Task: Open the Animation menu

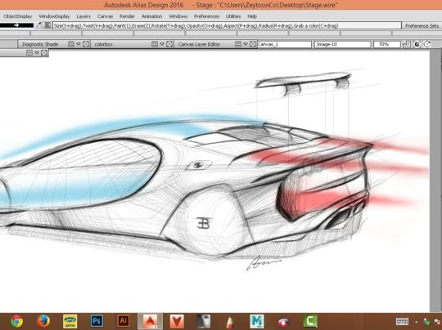Action: coord(151,16)
